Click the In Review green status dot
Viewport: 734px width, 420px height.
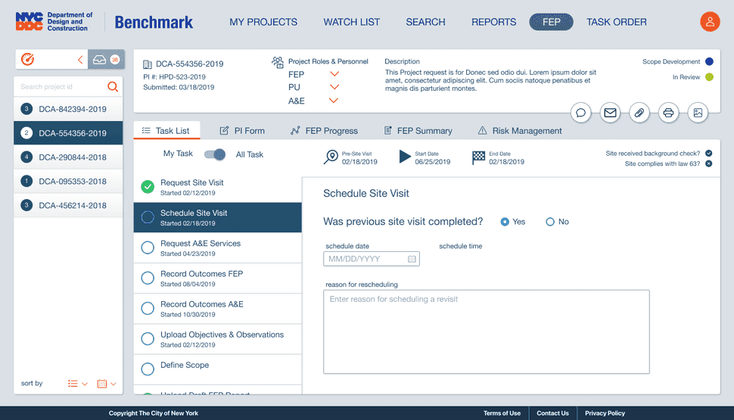[709, 76]
